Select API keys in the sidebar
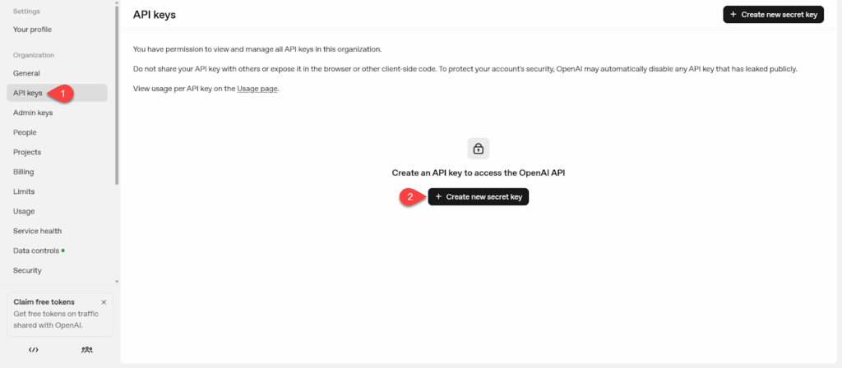The width and height of the screenshot is (842, 368). (28, 93)
